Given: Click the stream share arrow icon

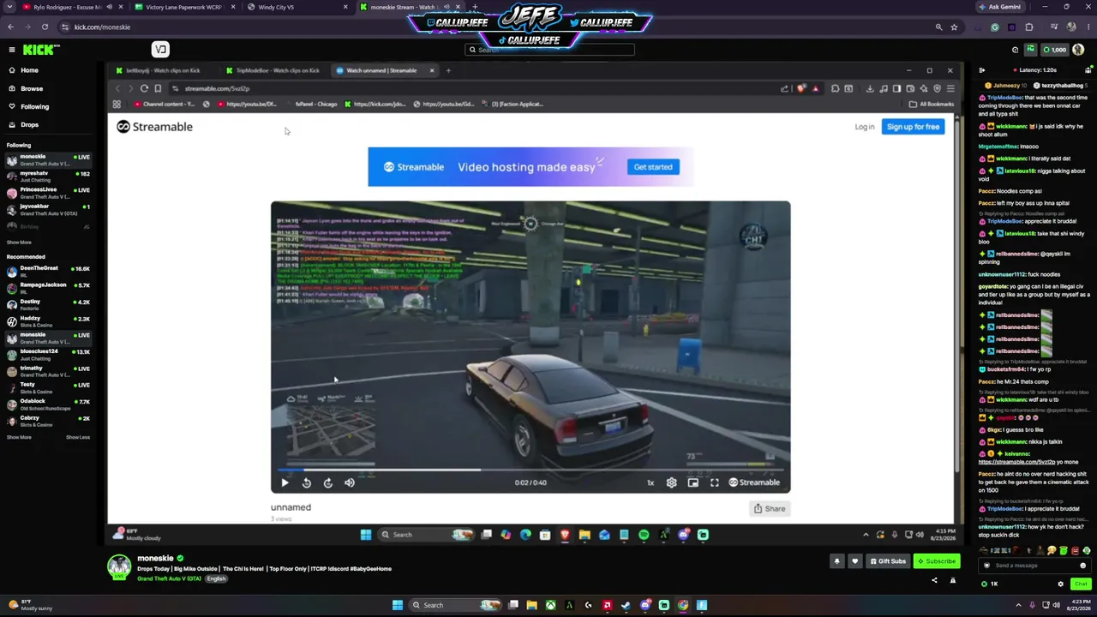Looking at the screenshot, I should [934, 580].
